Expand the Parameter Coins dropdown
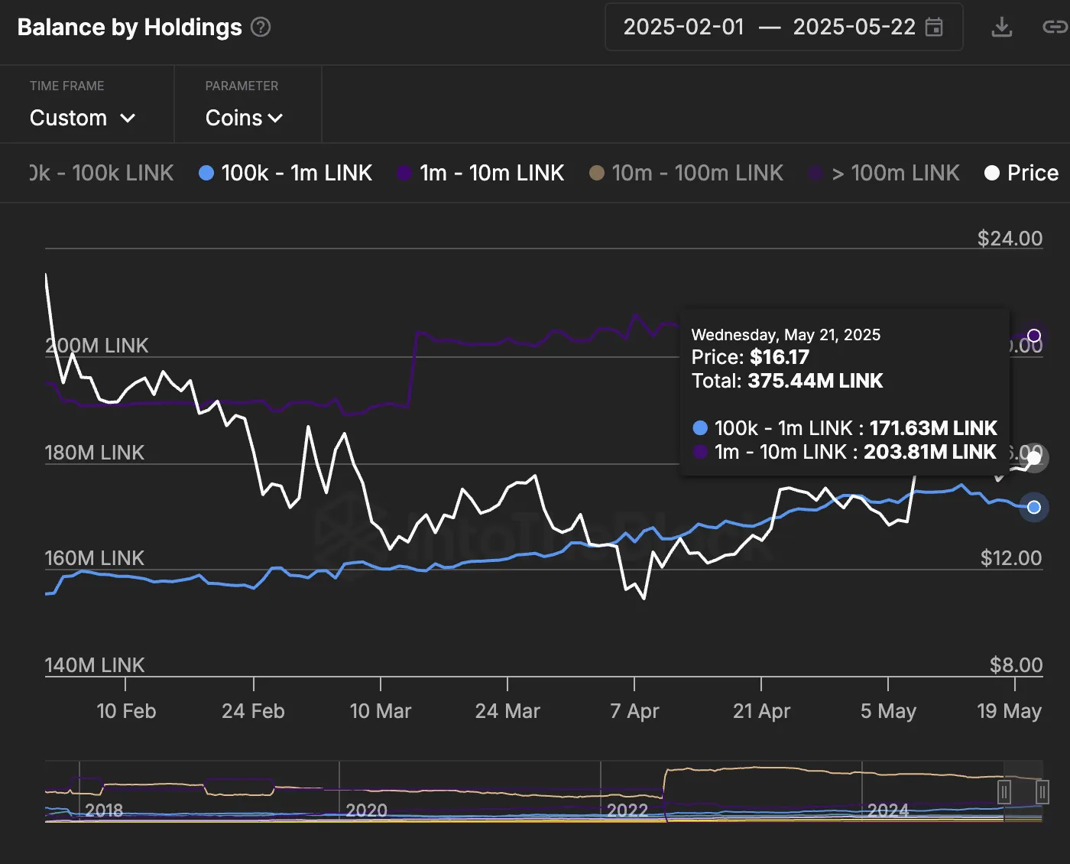This screenshot has height=864, width=1070. (244, 119)
